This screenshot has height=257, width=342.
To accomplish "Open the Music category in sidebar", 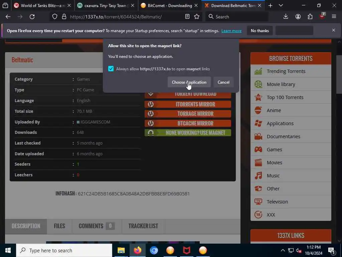I will (291, 175).
